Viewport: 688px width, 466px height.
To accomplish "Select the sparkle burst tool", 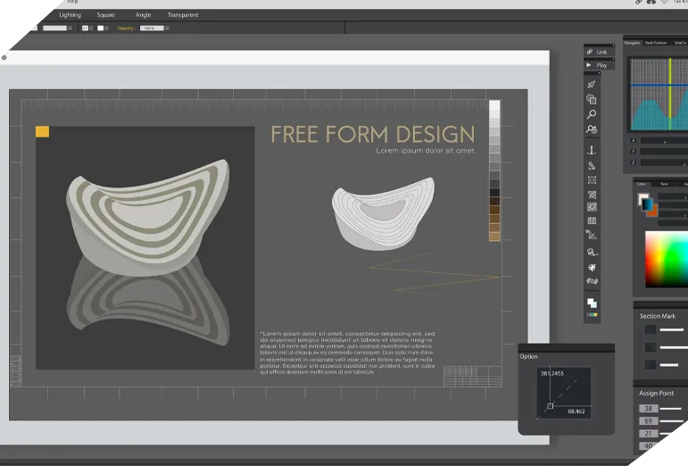I will click(x=592, y=267).
